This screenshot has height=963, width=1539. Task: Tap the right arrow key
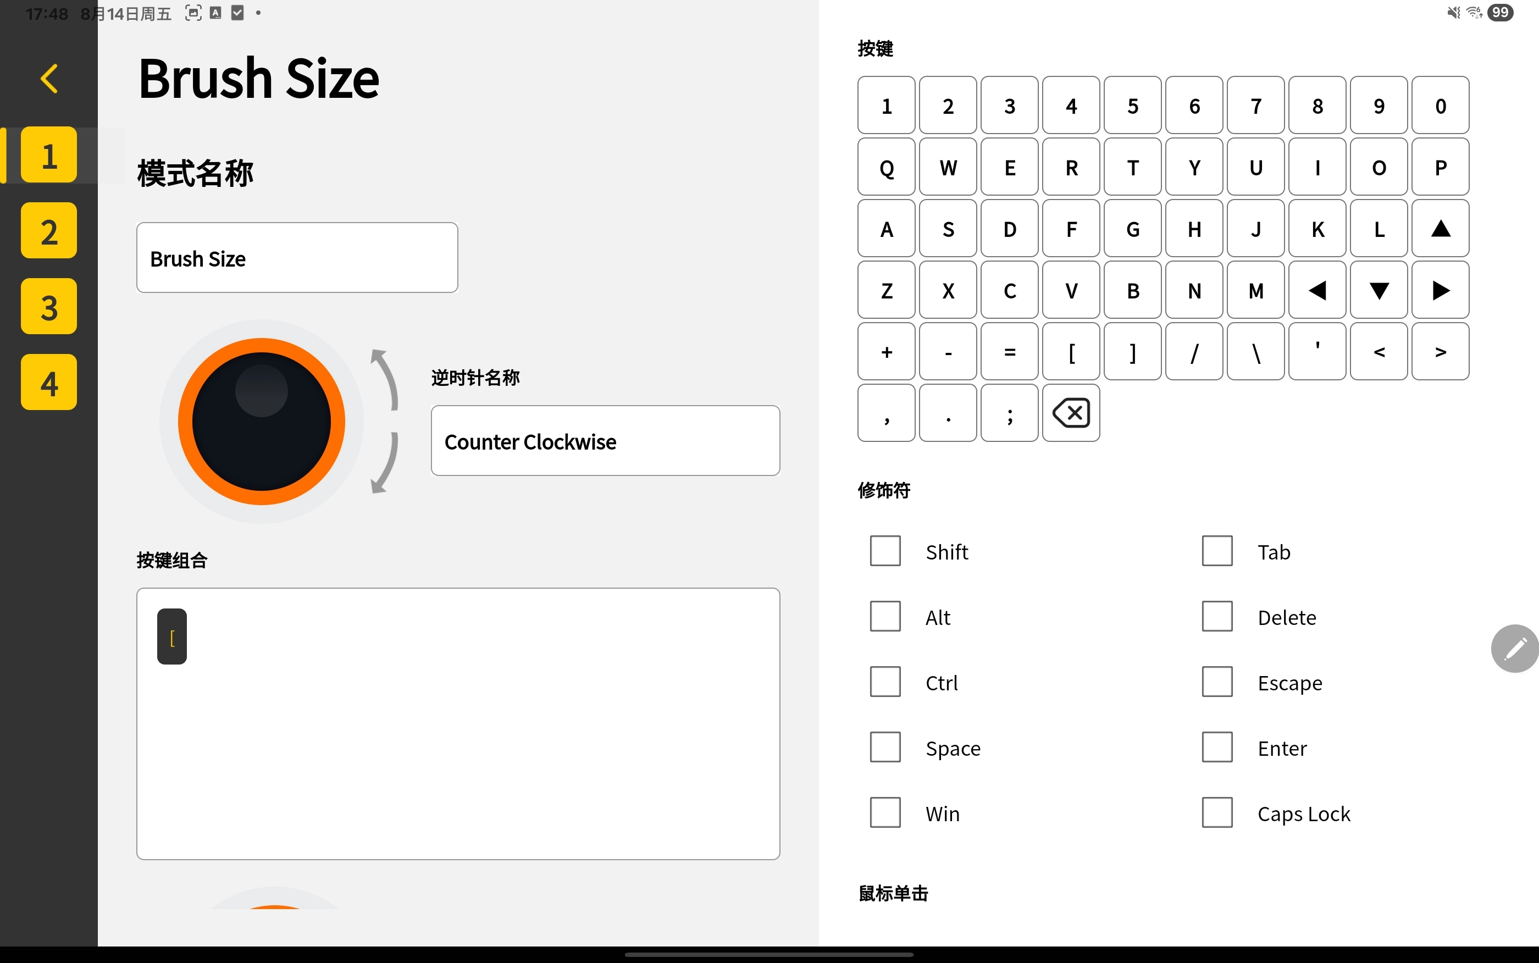point(1440,290)
